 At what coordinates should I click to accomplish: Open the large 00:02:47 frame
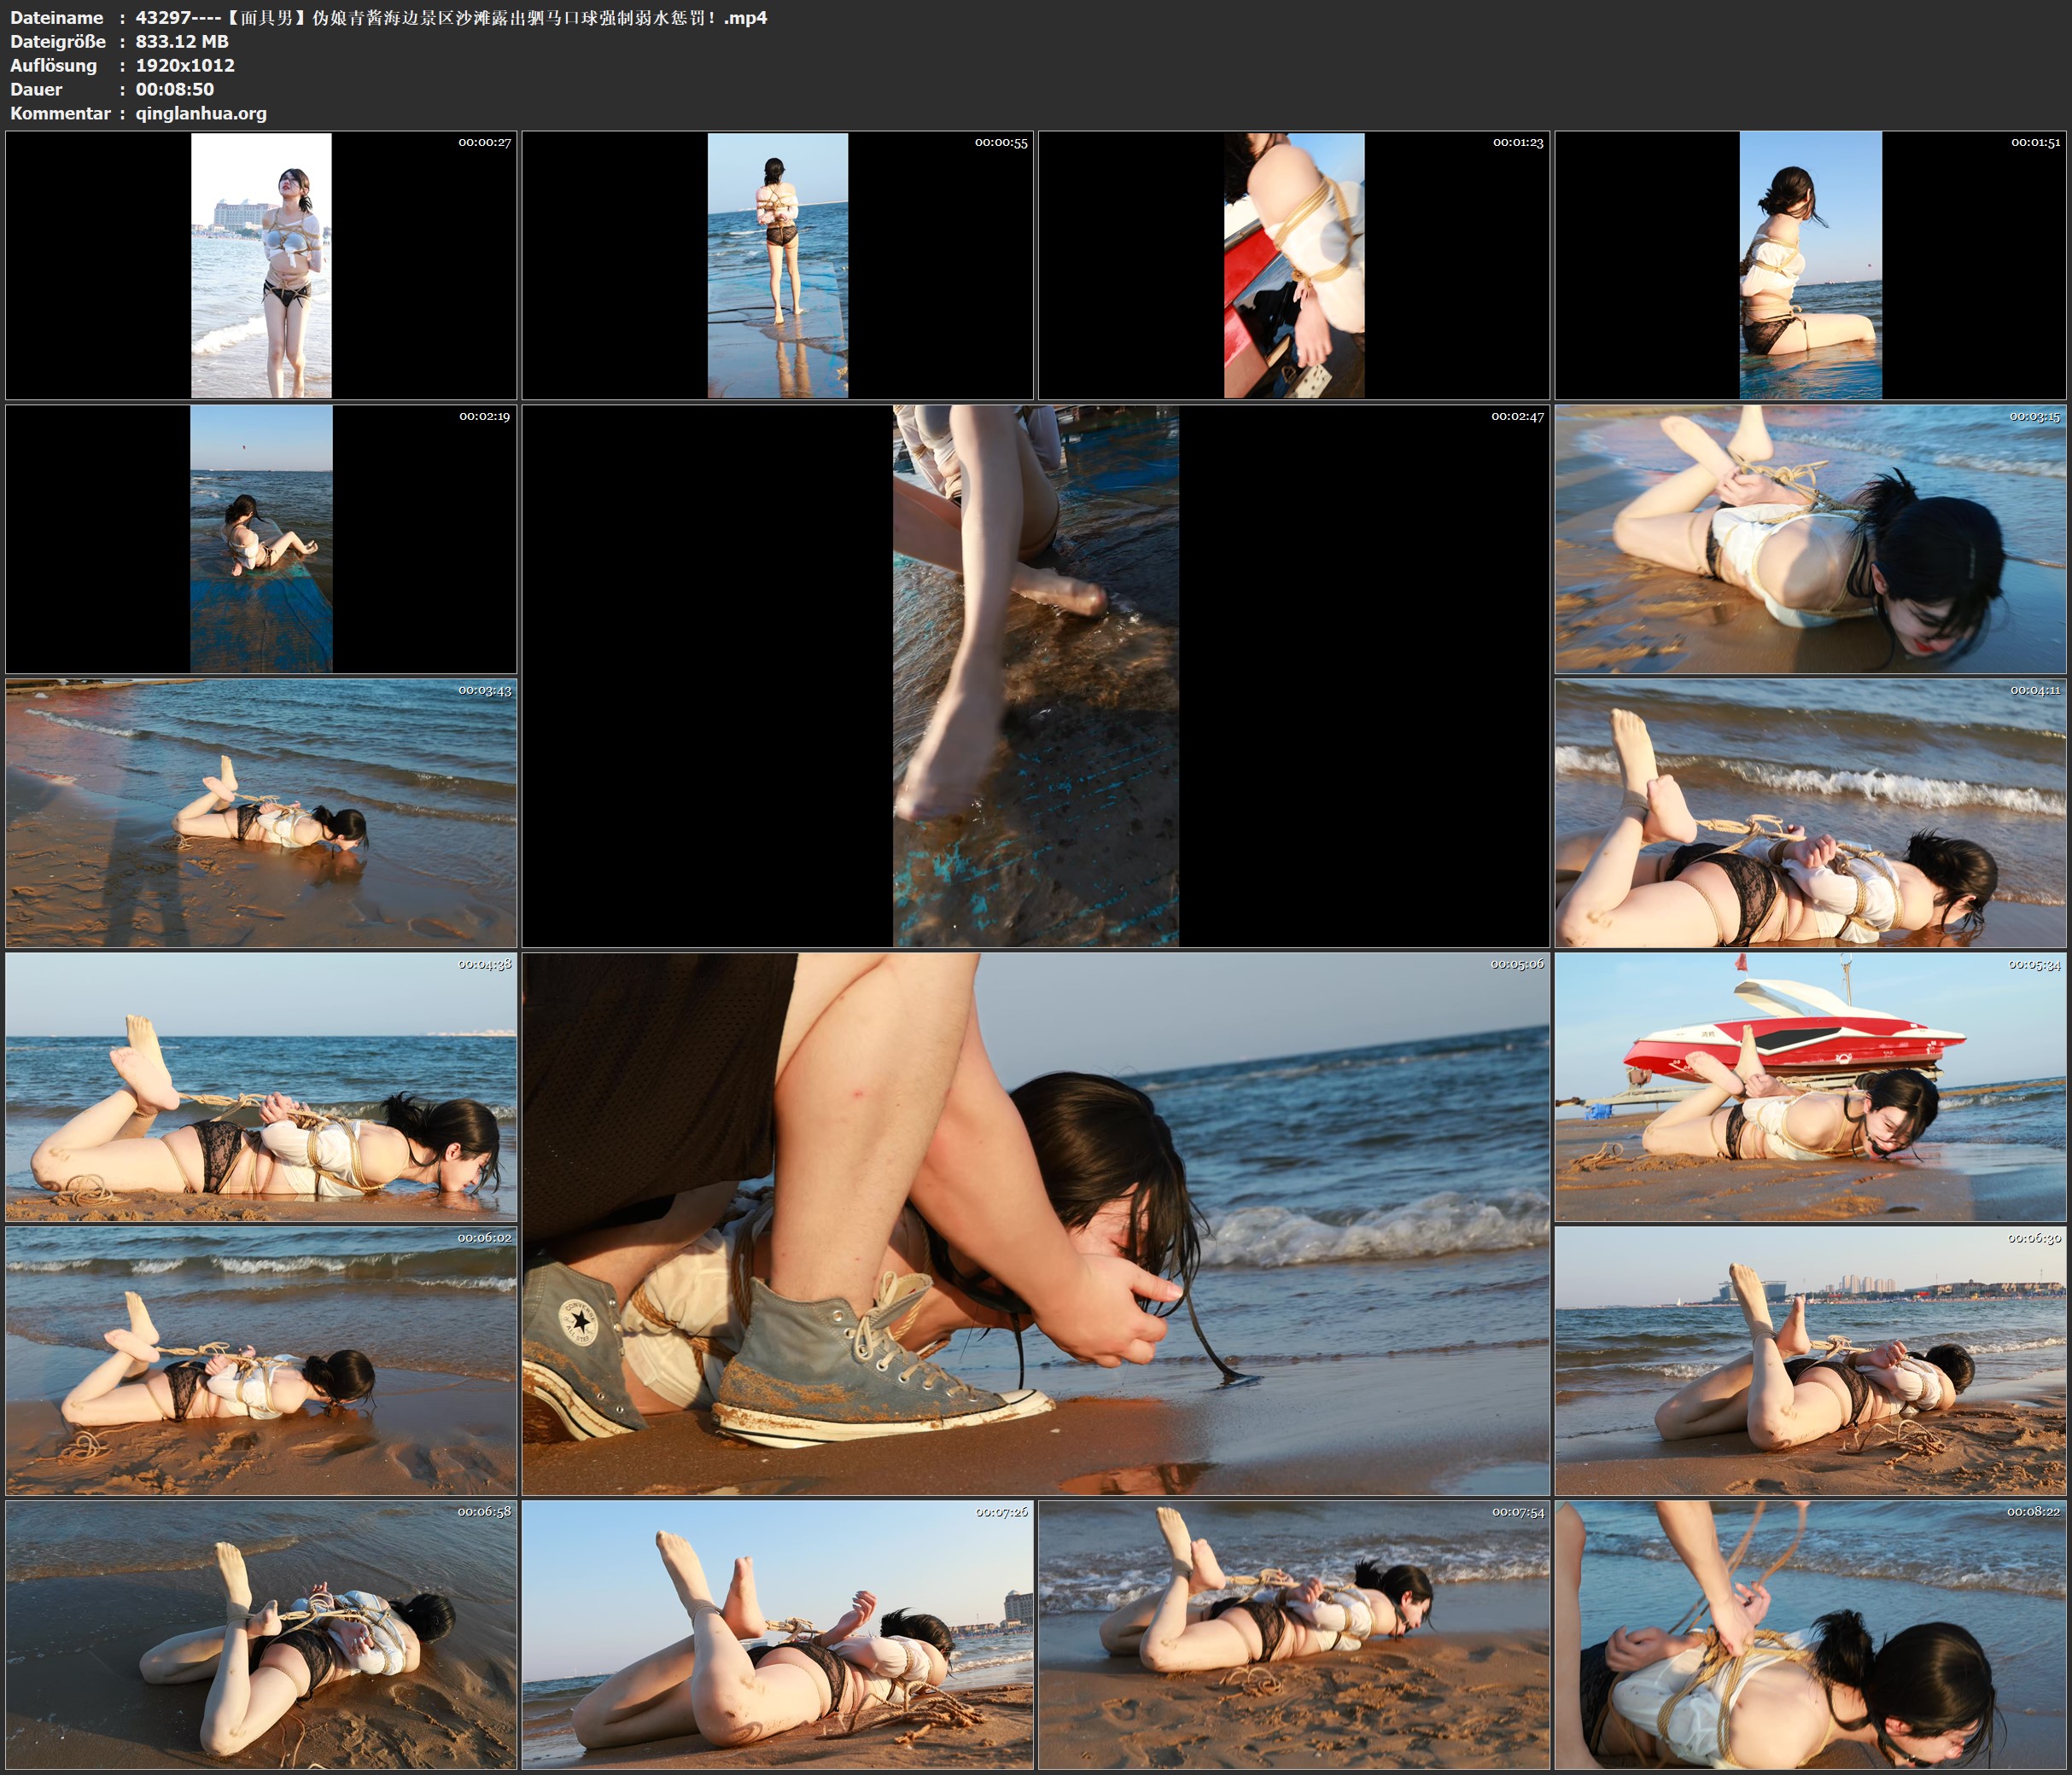tap(1035, 676)
